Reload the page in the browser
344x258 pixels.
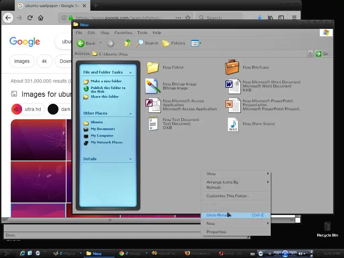coord(30,18)
